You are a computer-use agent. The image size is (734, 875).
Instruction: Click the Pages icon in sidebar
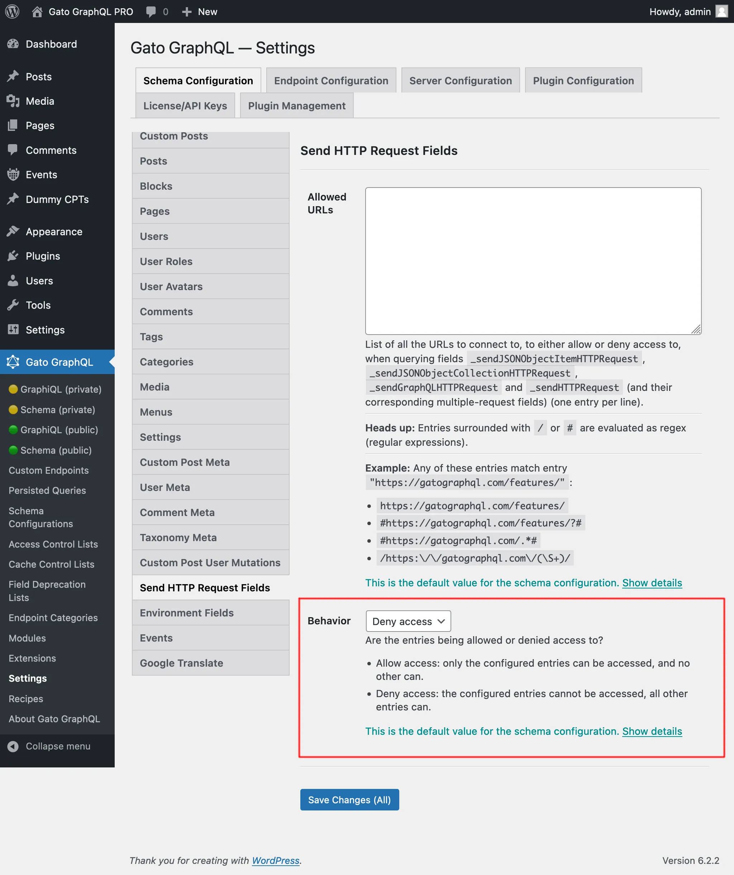click(x=13, y=126)
